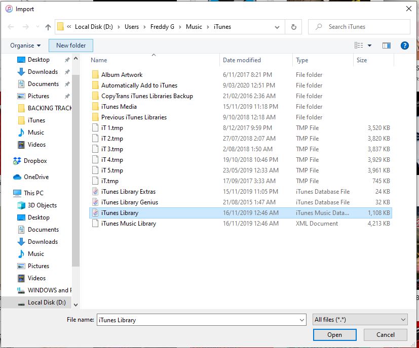The height and width of the screenshot is (348, 419).
Task: Open pinned Documents in Quick access
Action: (x=43, y=84)
